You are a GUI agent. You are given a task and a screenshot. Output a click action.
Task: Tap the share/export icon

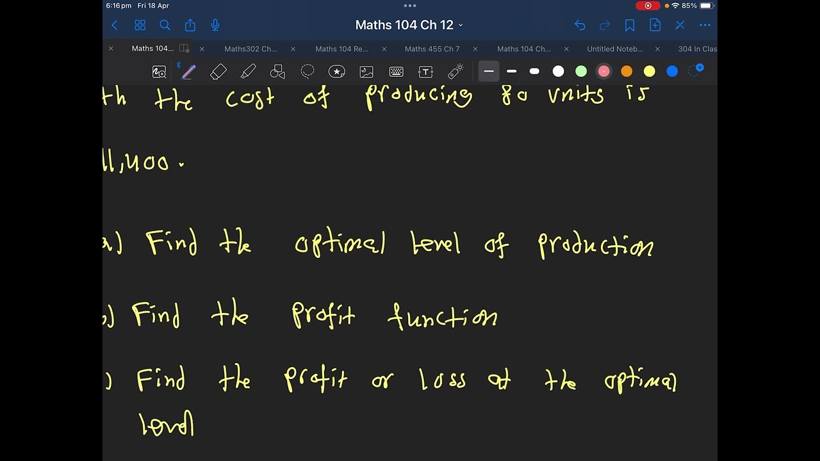pyautogui.click(x=190, y=25)
